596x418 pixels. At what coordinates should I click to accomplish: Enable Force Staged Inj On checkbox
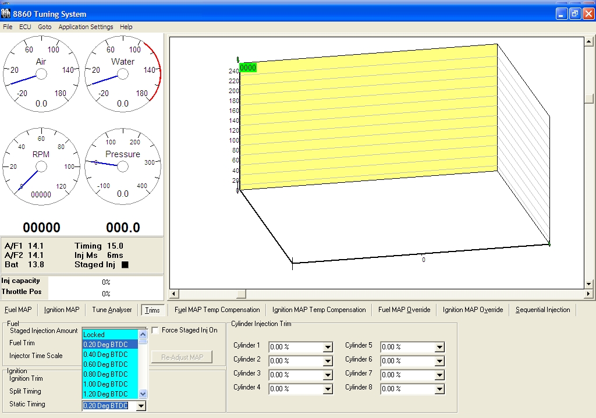(155, 331)
